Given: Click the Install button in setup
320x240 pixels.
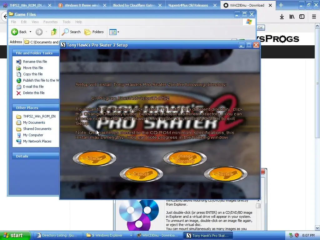Looking at the screenshot, I should click(x=226, y=174).
